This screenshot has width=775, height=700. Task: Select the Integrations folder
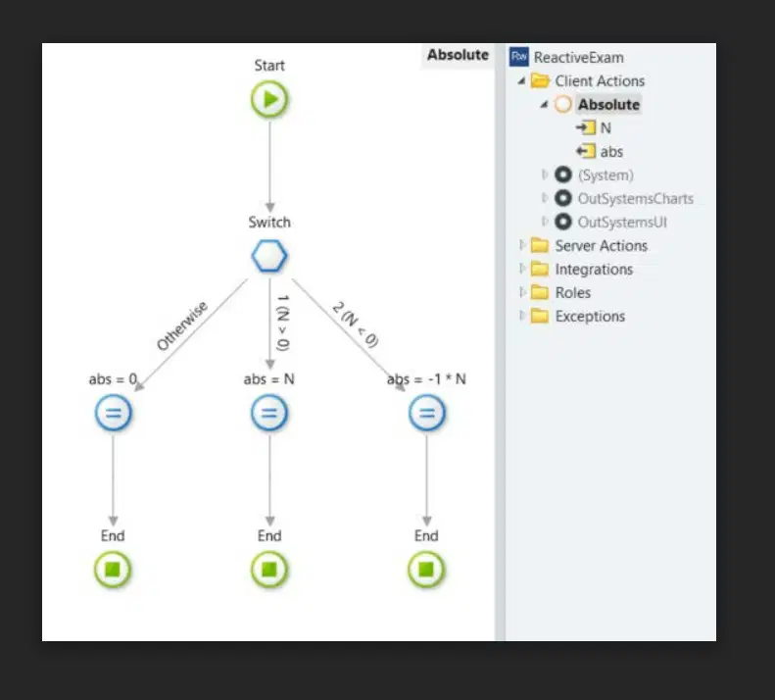coord(582,269)
